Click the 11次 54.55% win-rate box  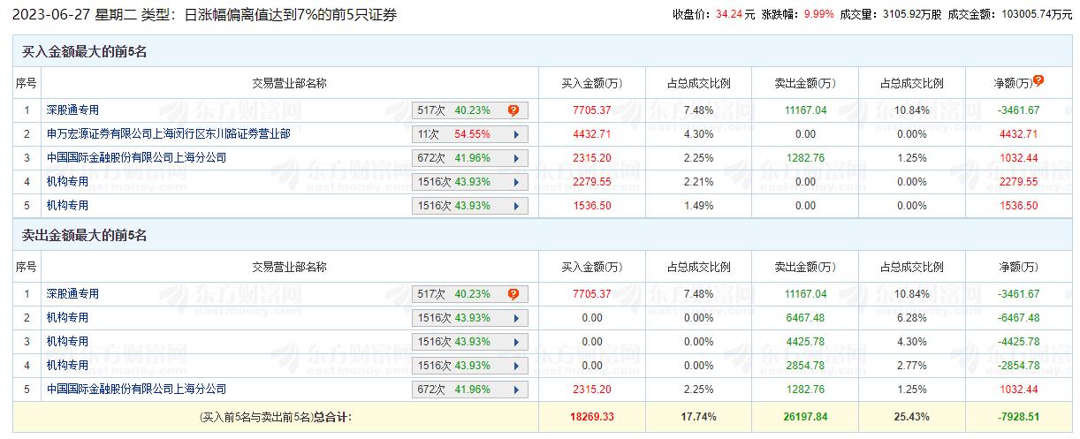470,134
